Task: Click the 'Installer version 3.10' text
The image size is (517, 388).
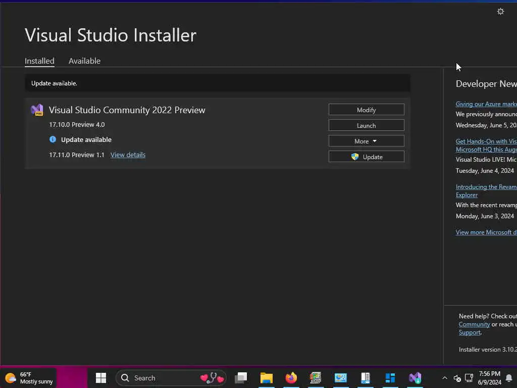Action: [488, 350]
